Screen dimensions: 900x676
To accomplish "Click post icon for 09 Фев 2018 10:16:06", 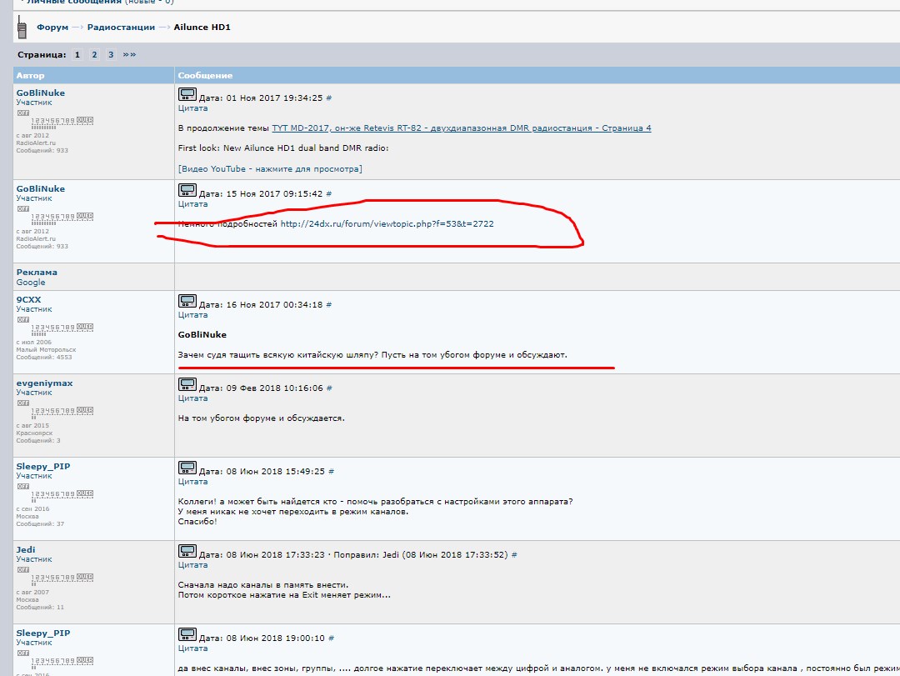I will (187, 385).
